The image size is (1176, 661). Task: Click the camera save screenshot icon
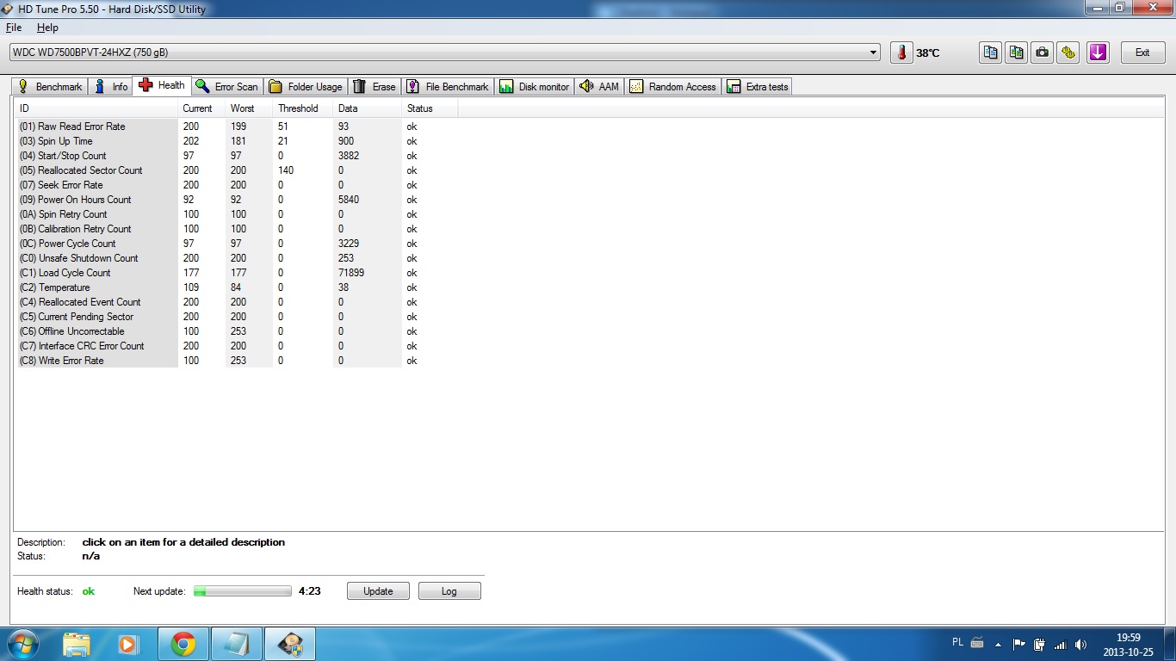coord(1043,53)
